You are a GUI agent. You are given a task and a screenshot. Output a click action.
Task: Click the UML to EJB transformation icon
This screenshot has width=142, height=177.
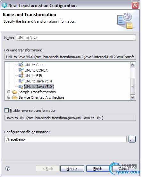click(x=21, y=76)
